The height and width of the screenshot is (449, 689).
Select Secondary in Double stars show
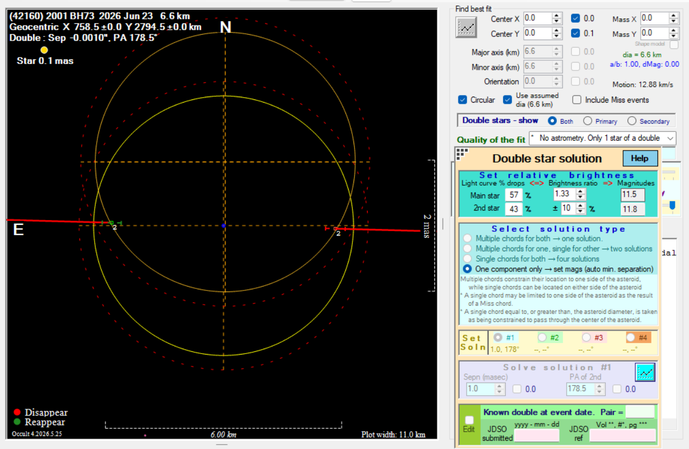coord(632,121)
